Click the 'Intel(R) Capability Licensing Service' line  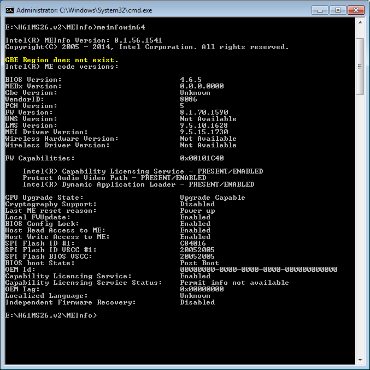tap(143, 171)
